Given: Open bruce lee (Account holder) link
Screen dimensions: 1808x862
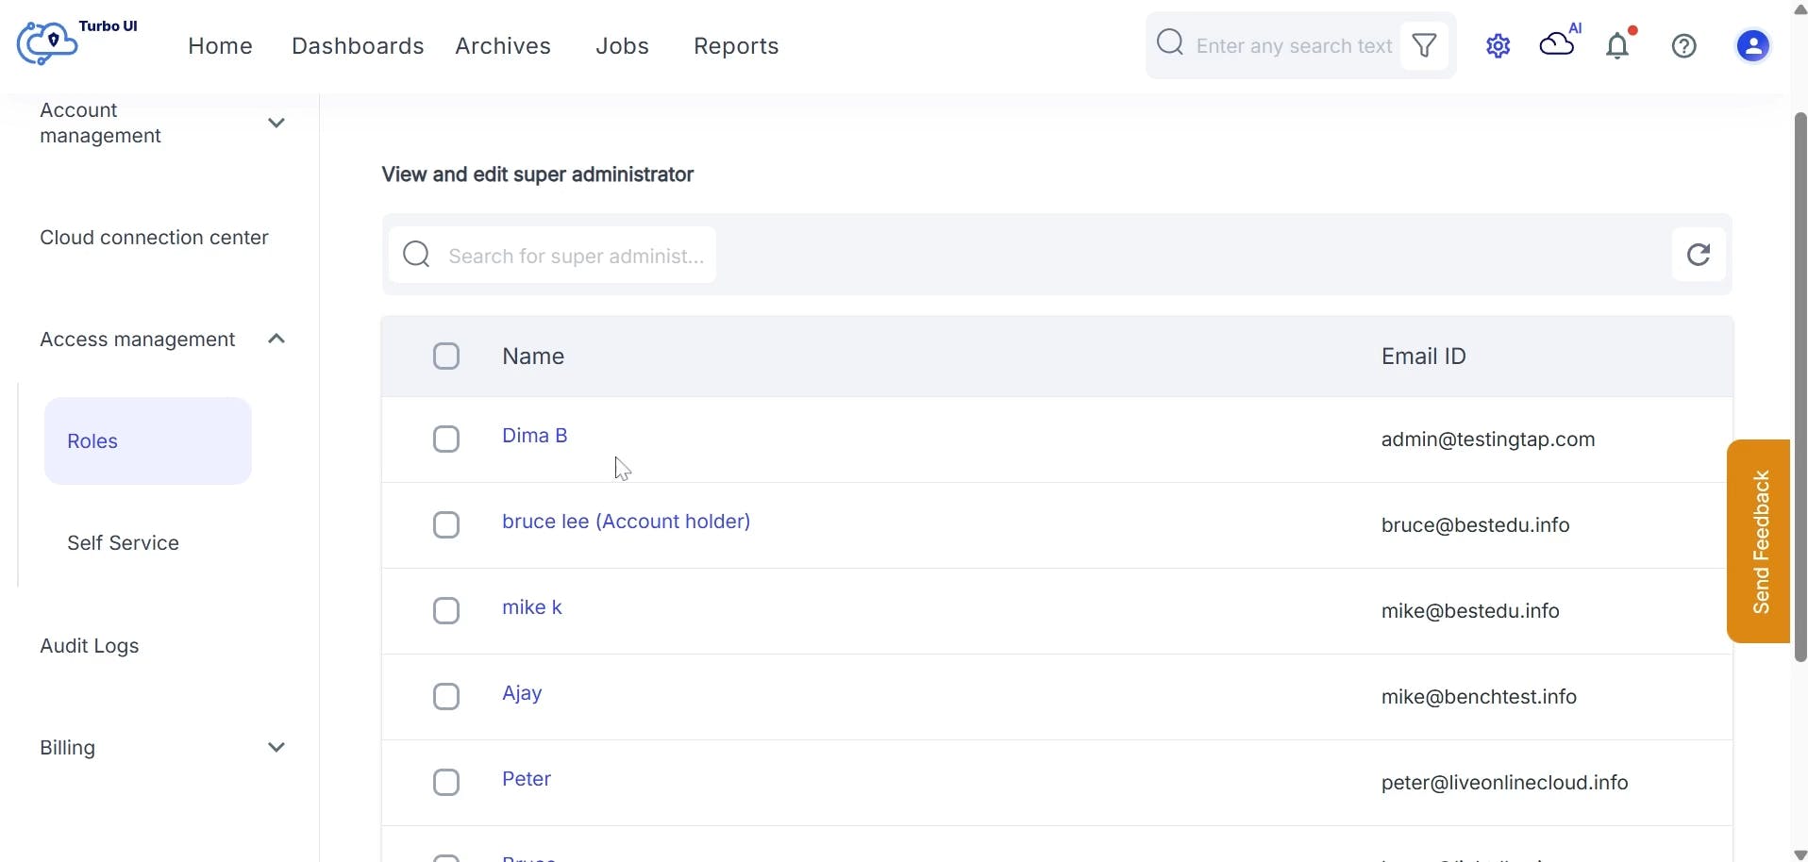Looking at the screenshot, I should coord(627,521).
